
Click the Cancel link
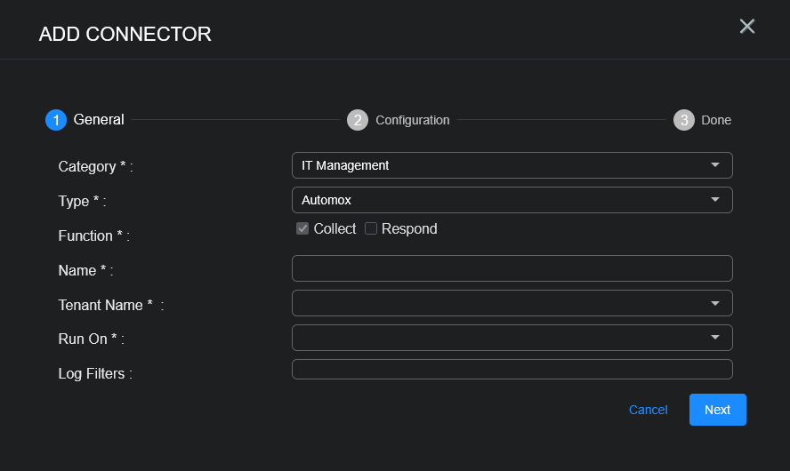coord(648,410)
